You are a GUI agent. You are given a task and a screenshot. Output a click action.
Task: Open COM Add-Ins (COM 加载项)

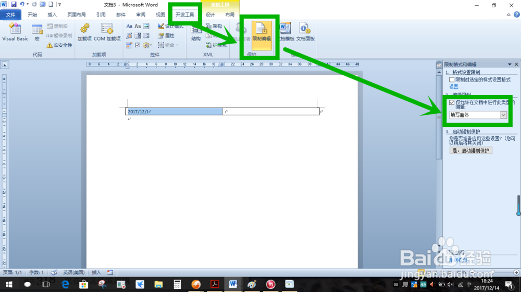point(107,32)
